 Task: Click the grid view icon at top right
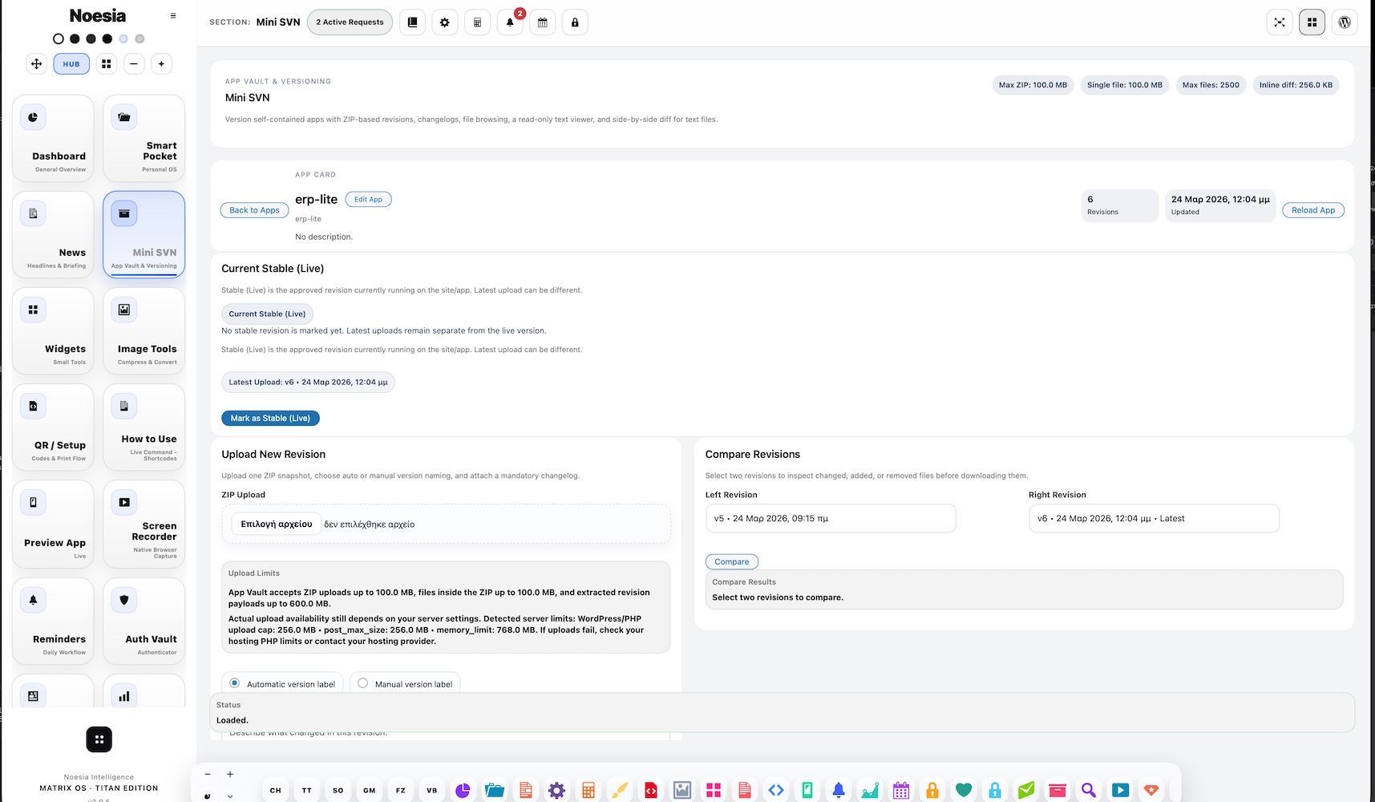coord(1312,22)
